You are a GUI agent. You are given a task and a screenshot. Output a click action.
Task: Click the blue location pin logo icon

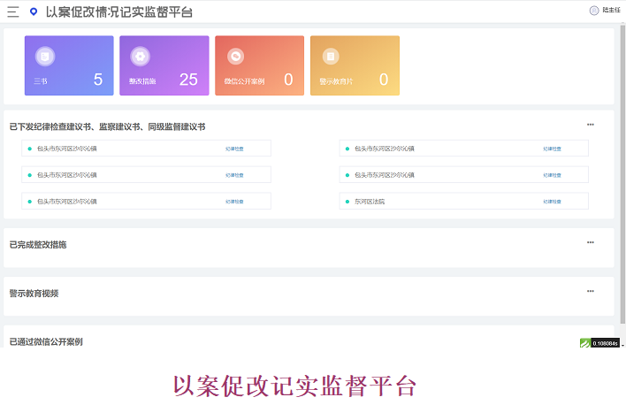[34, 11]
